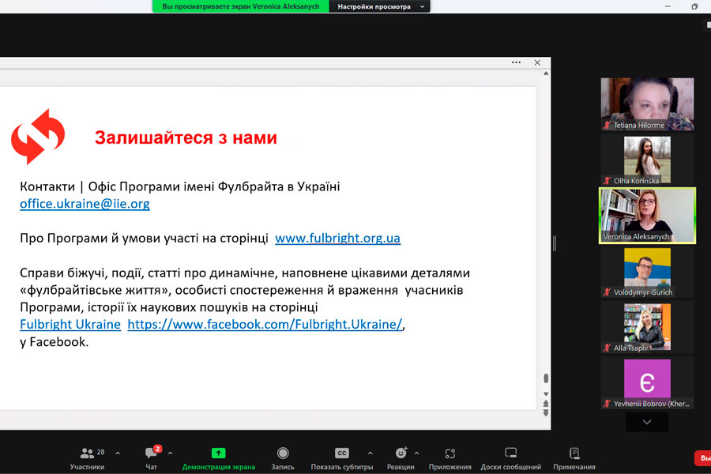Open the Chat panel with unread messages
This screenshot has height=474, width=711.
[152, 452]
